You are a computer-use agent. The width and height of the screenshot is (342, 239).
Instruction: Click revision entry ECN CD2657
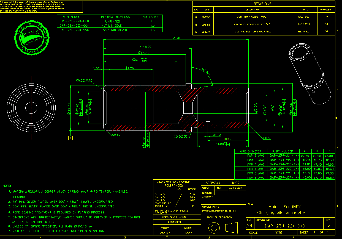coord(205,17)
